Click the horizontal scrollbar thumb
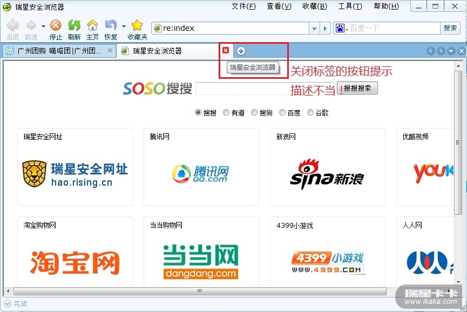The image size is (467, 312). click(200, 291)
